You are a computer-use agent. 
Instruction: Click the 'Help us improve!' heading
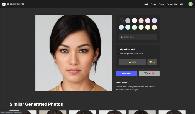coord(126,49)
